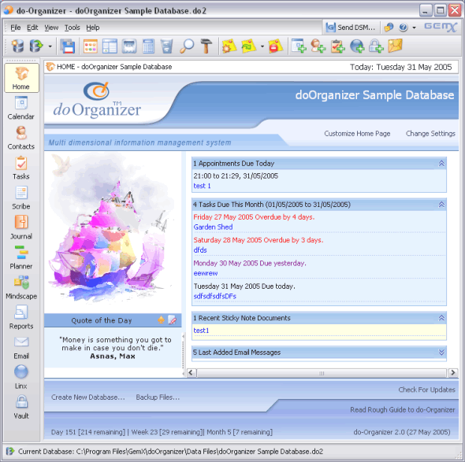Click the orange up-arrow icon in the Quote of the Day header
The image size is (465, 462).
click(161, 320)
